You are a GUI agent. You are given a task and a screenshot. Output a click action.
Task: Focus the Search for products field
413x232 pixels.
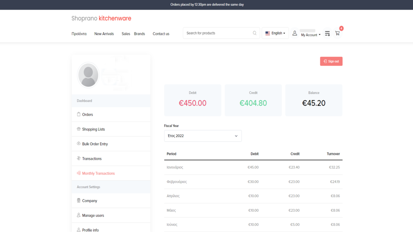click(x=218, y=33)
